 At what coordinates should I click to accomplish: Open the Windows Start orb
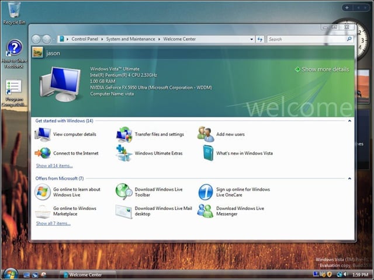[x=11, y=274]
